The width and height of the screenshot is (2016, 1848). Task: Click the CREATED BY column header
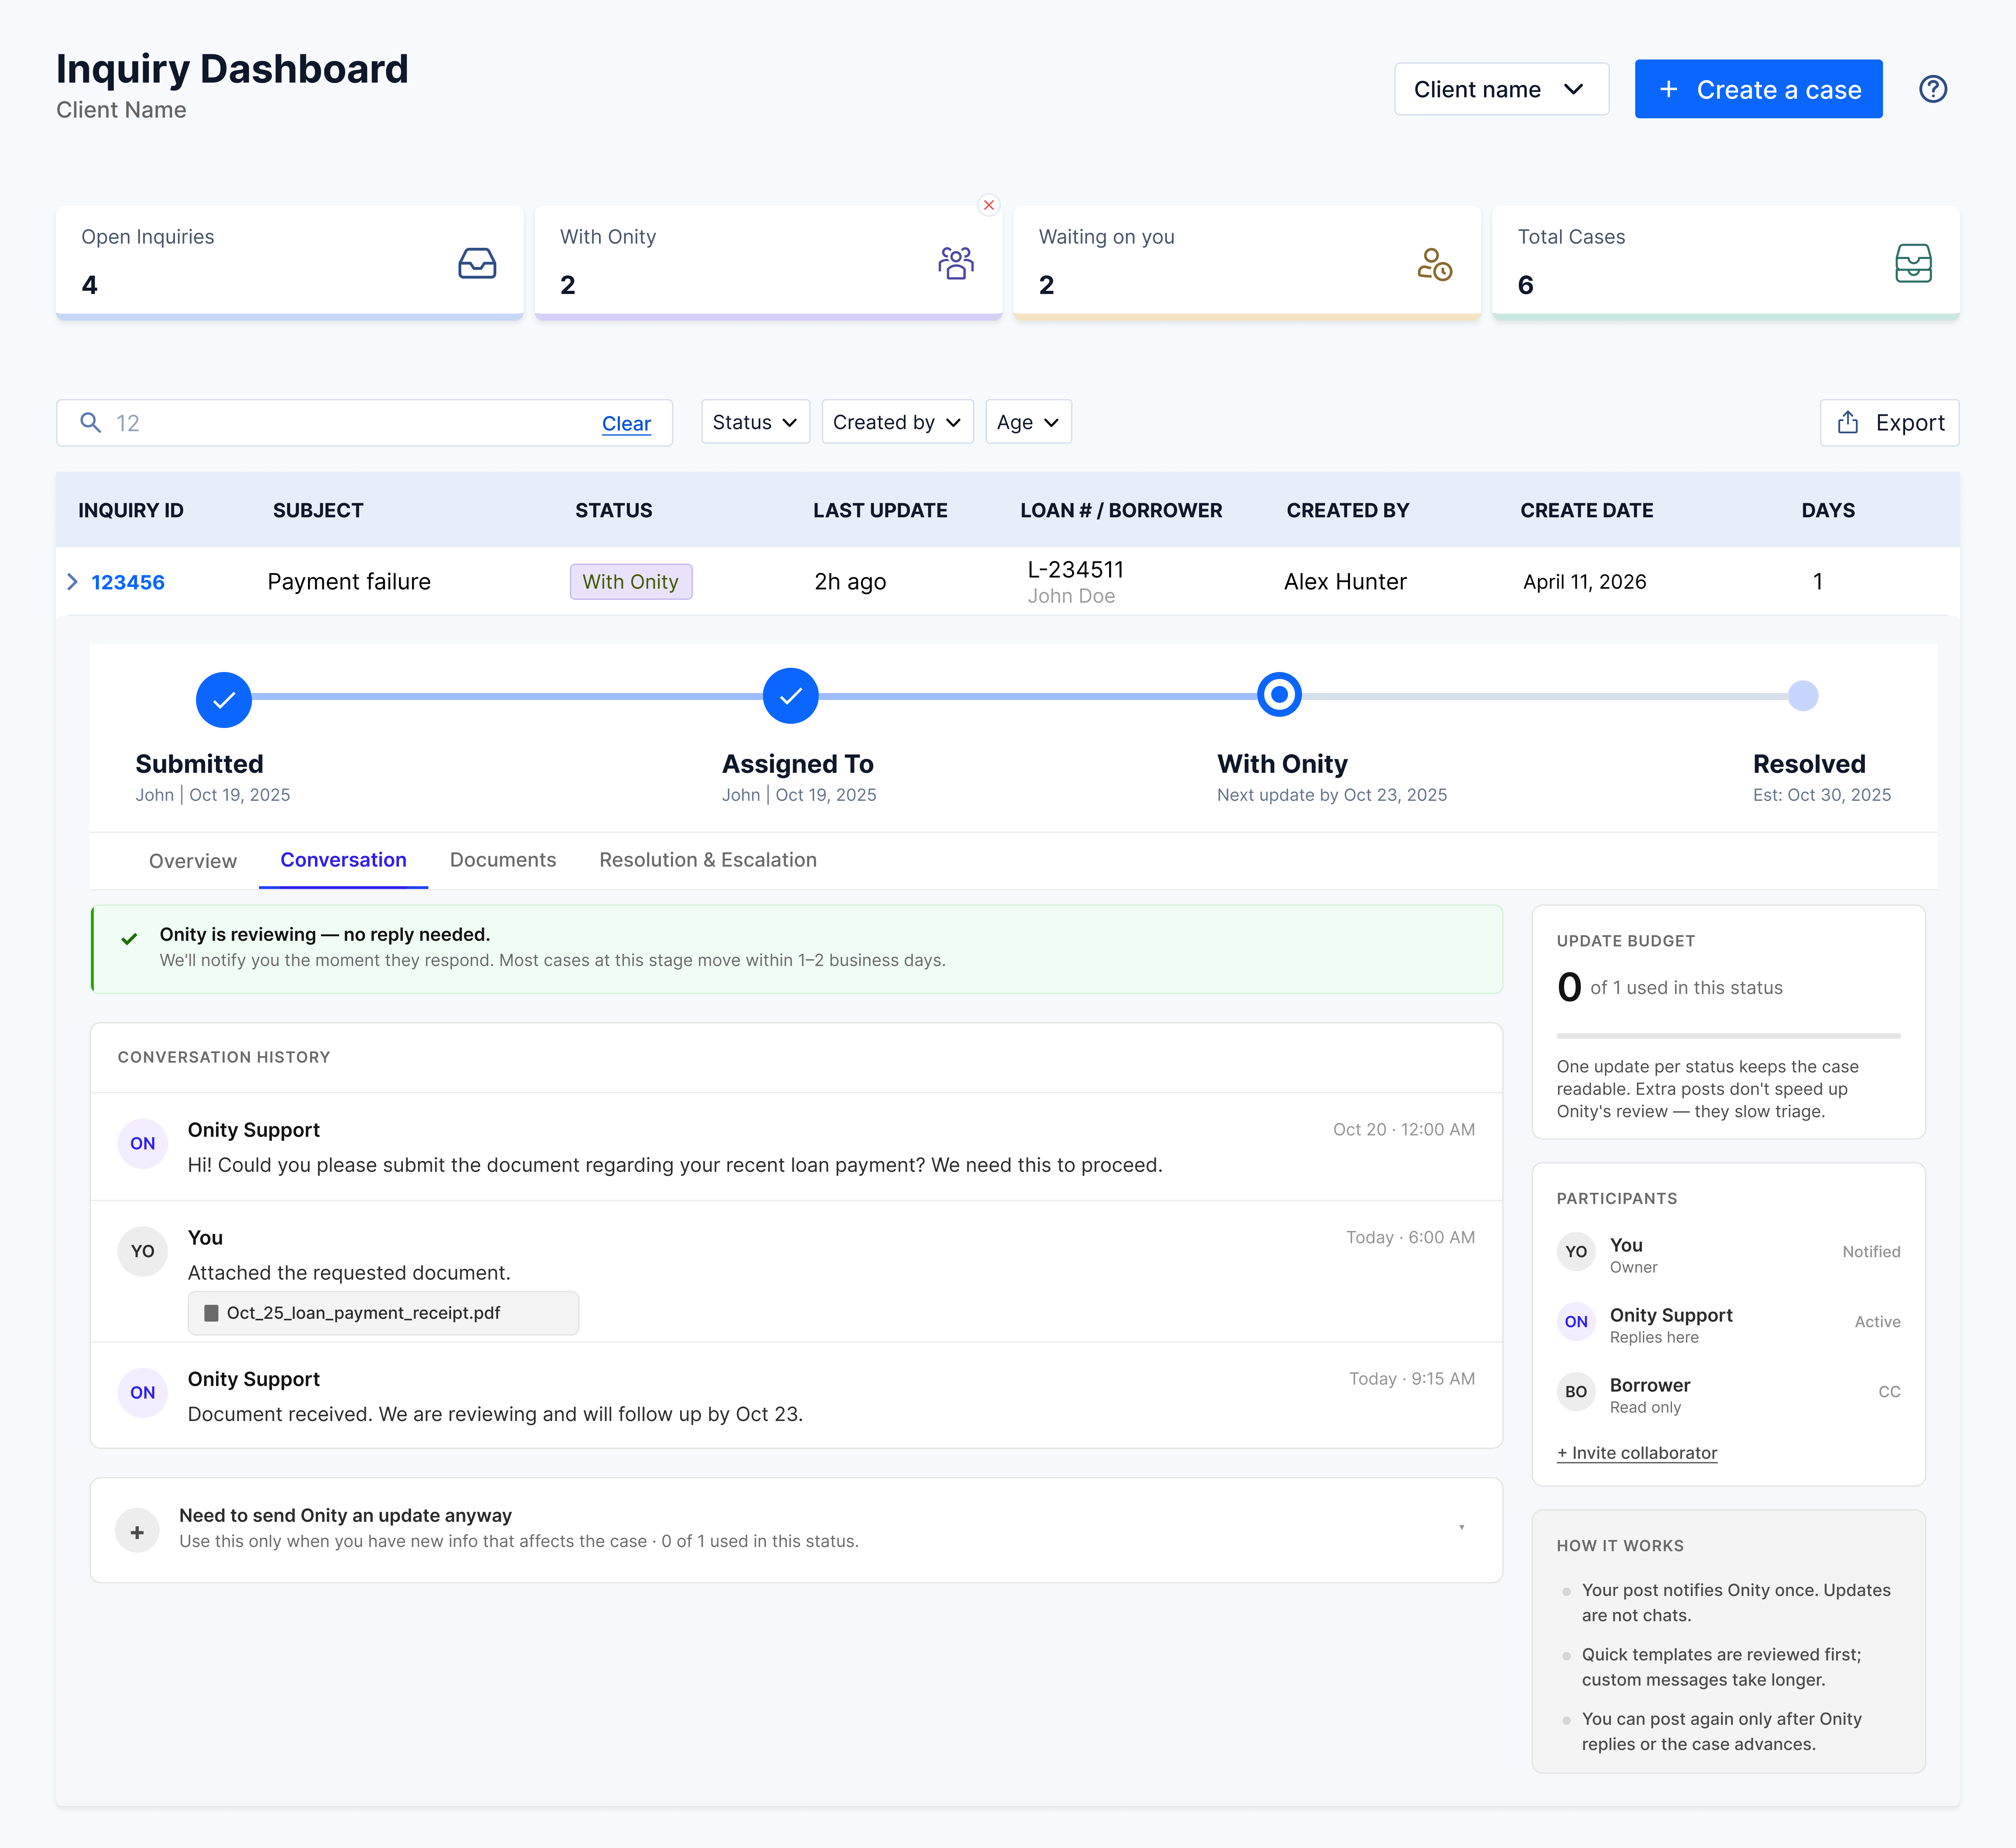pos(1347,510)
